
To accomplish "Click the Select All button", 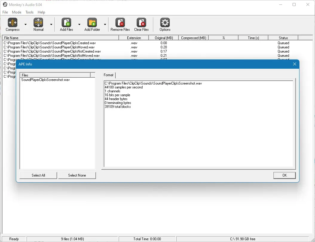I will point(38,175).
